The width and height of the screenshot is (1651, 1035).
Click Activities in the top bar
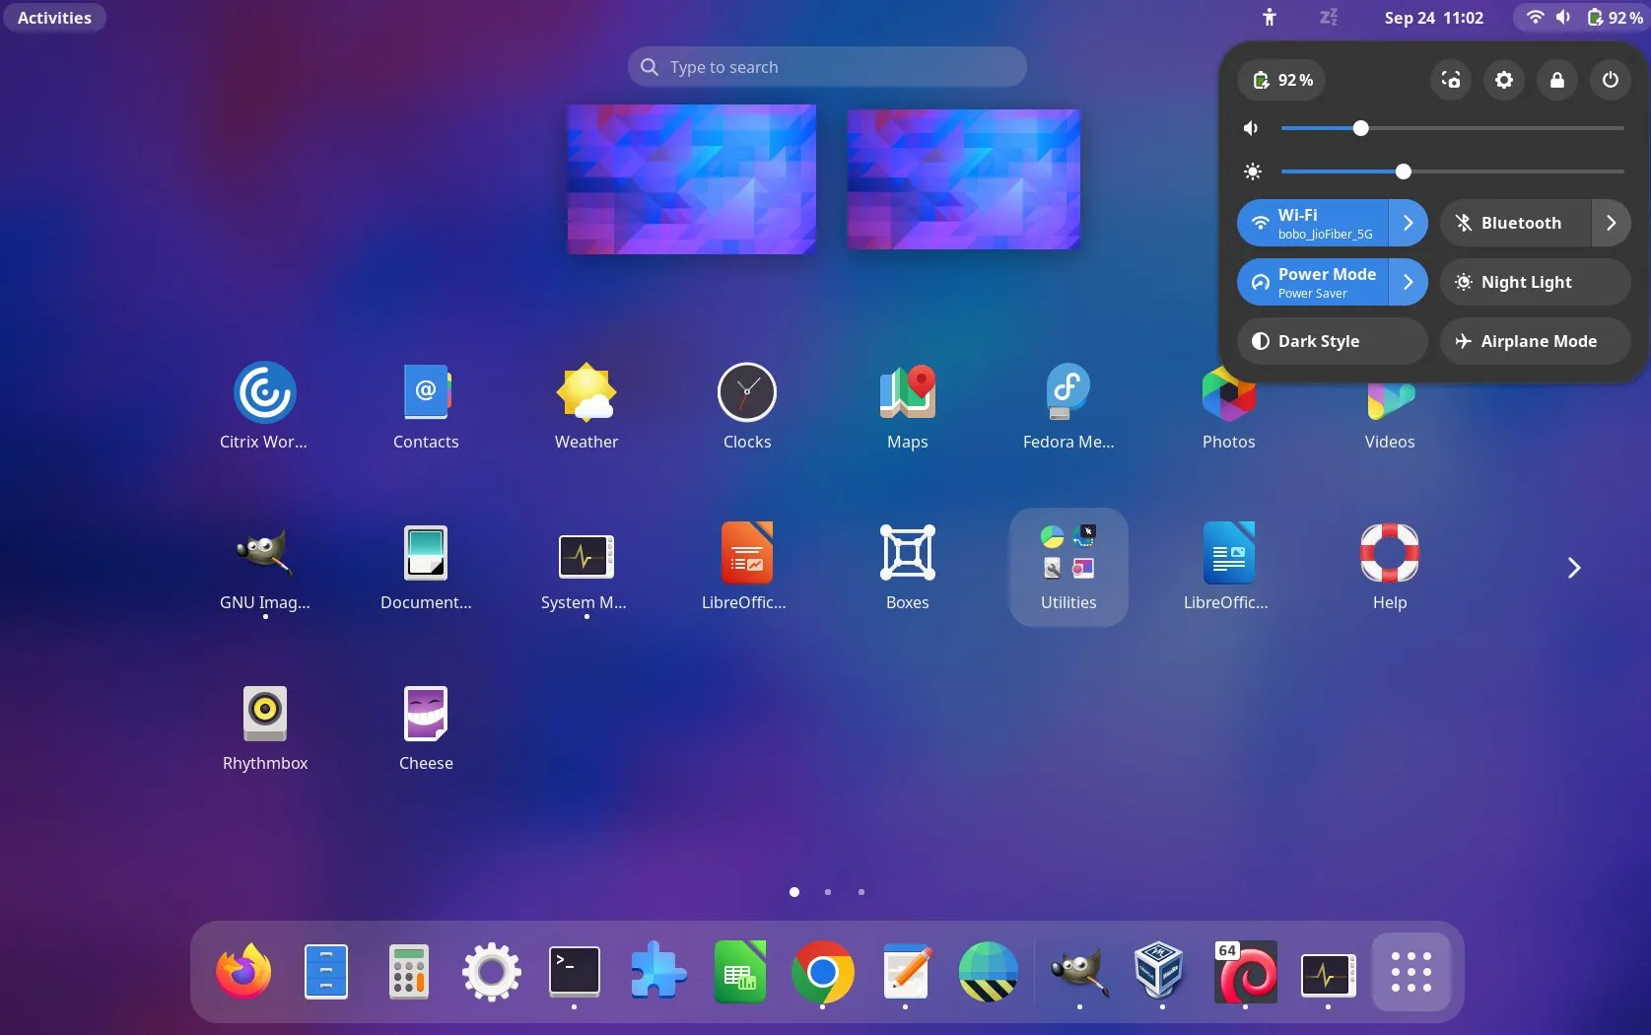coord(54,17)
